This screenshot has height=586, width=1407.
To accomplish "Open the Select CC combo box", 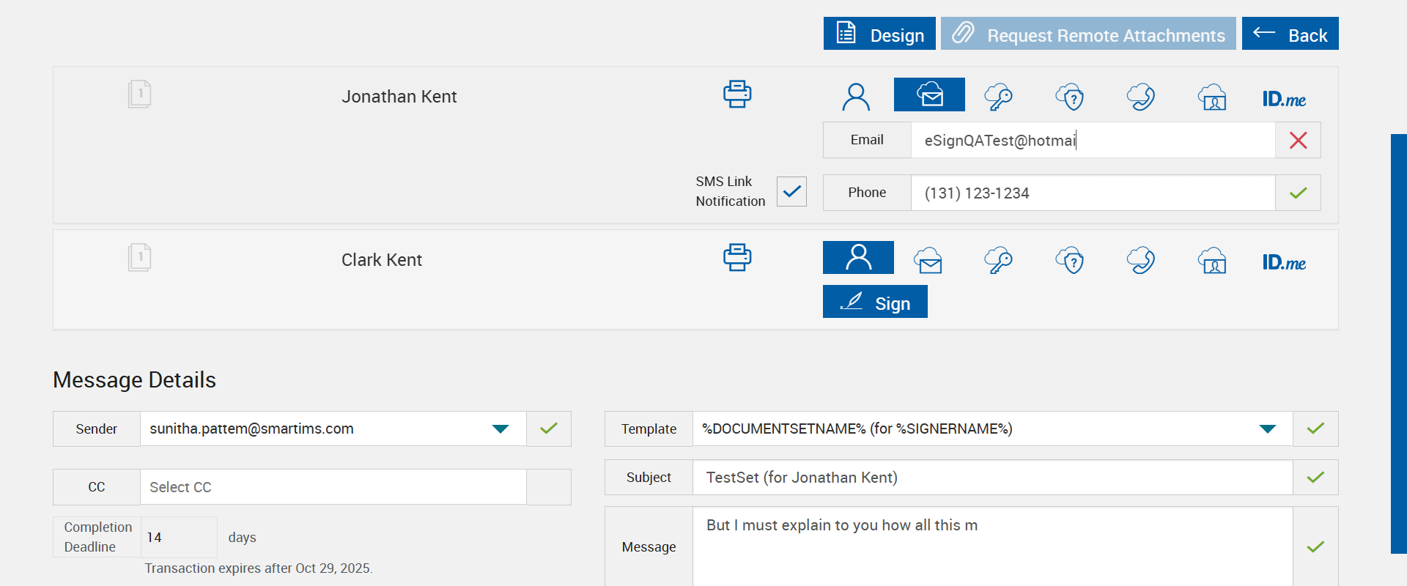I will (x=333, y=487).
